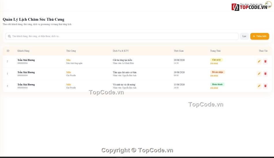Click service Tắm spa chó mèo cơ bản

tap(125, 72)
